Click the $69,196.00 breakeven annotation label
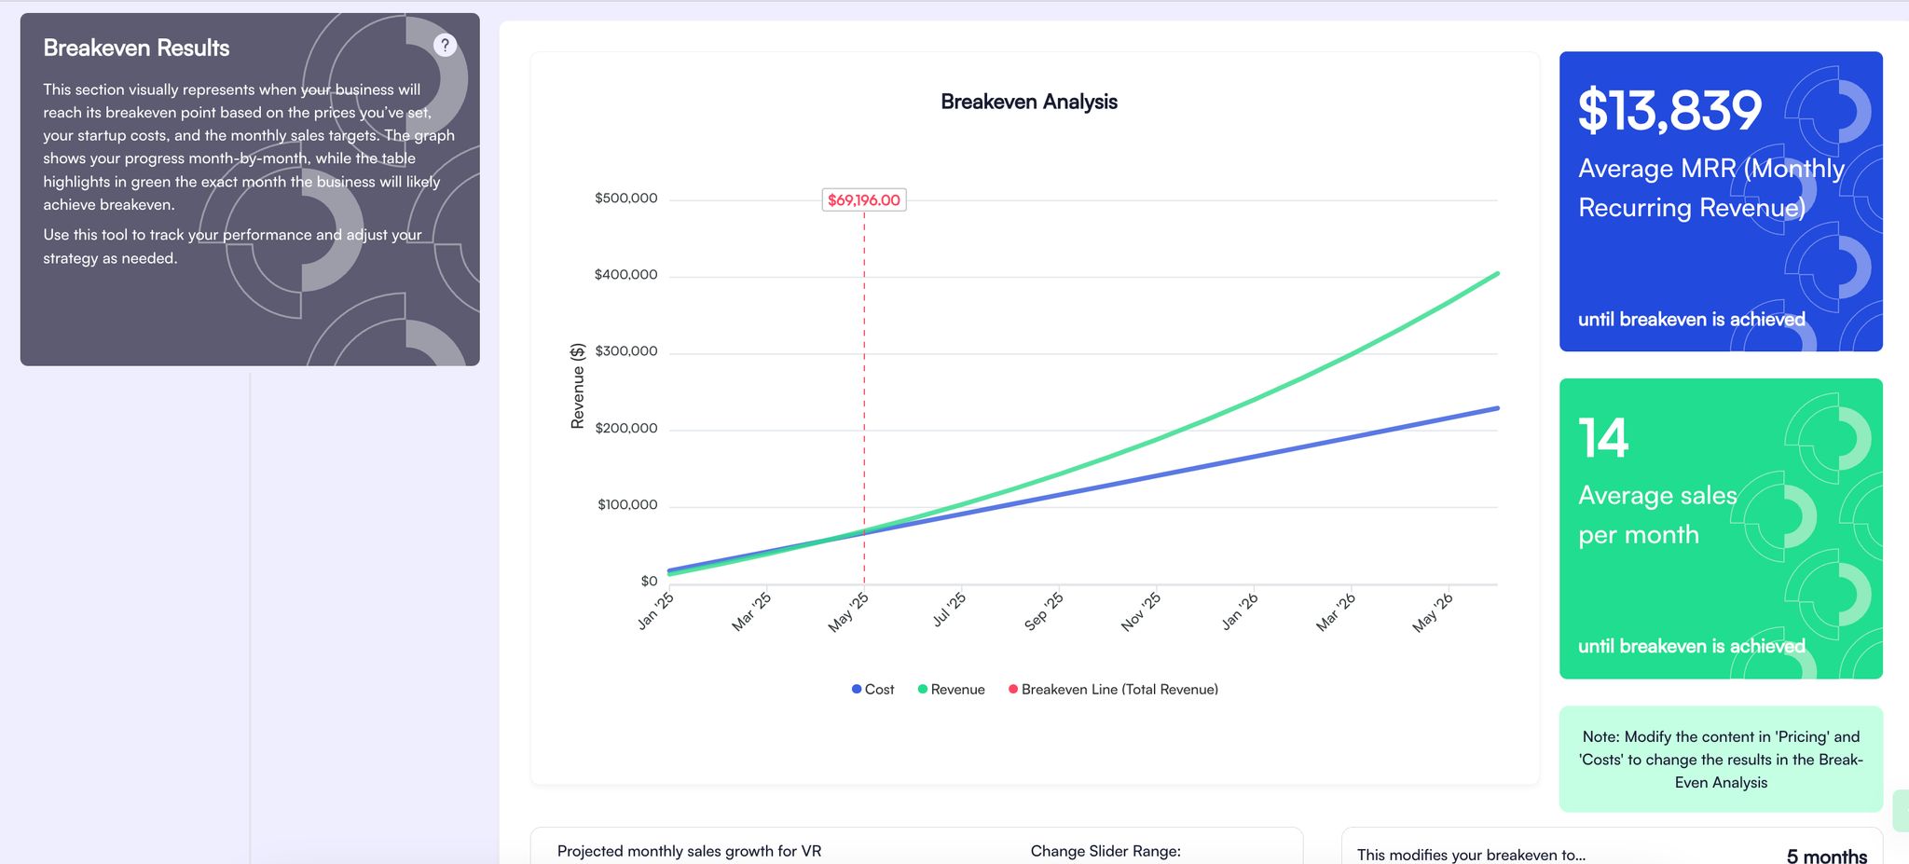 click(x=863, y=200)
